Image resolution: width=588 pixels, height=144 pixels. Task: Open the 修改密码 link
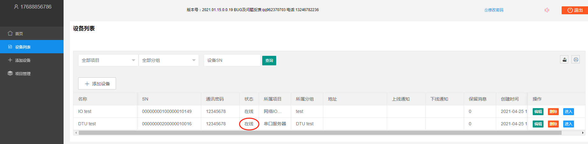tap(494, 10)
